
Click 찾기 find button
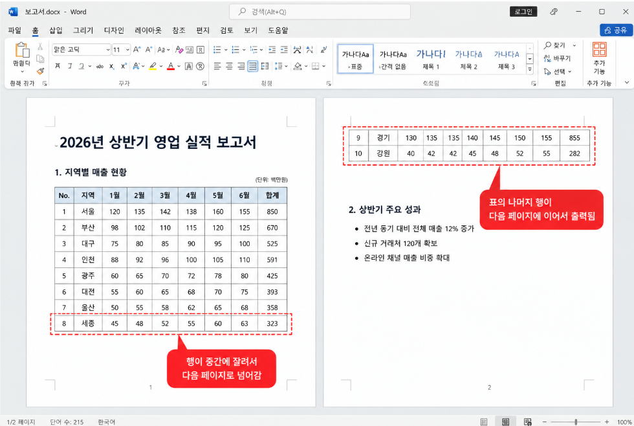click(x=555, y=45)
